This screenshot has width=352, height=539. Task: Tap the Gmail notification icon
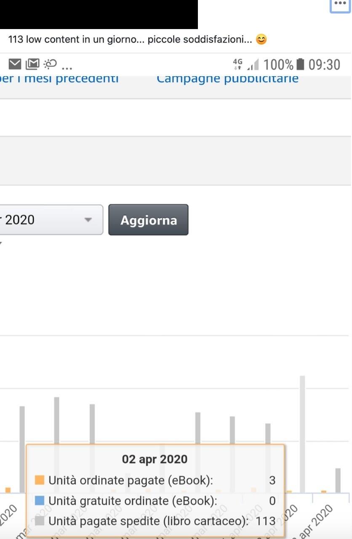coord(32,64)
